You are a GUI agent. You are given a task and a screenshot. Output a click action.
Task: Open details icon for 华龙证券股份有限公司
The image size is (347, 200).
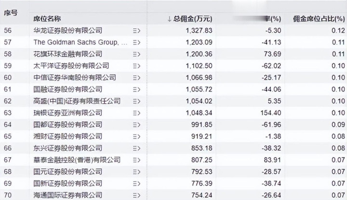tap(136, 31)
